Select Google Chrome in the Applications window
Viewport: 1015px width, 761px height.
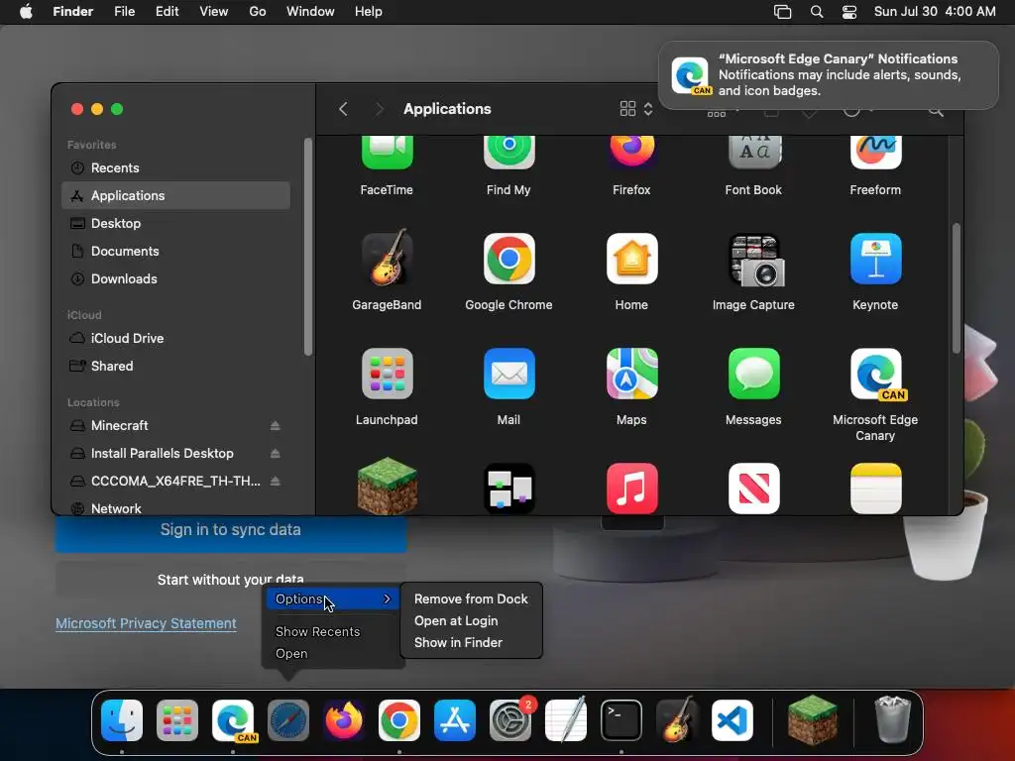tap(508, 259)
